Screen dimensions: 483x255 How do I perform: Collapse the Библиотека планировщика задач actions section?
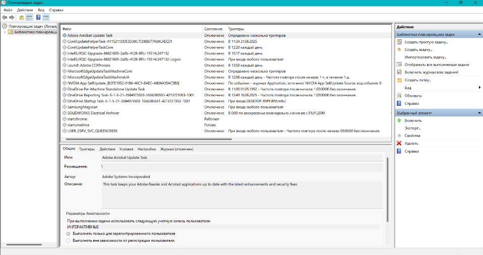click(x=478, y=34)
